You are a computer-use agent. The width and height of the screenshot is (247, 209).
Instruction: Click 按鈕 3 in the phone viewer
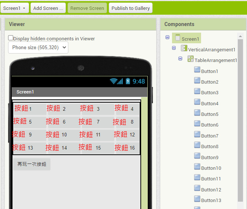coord(98,109)
